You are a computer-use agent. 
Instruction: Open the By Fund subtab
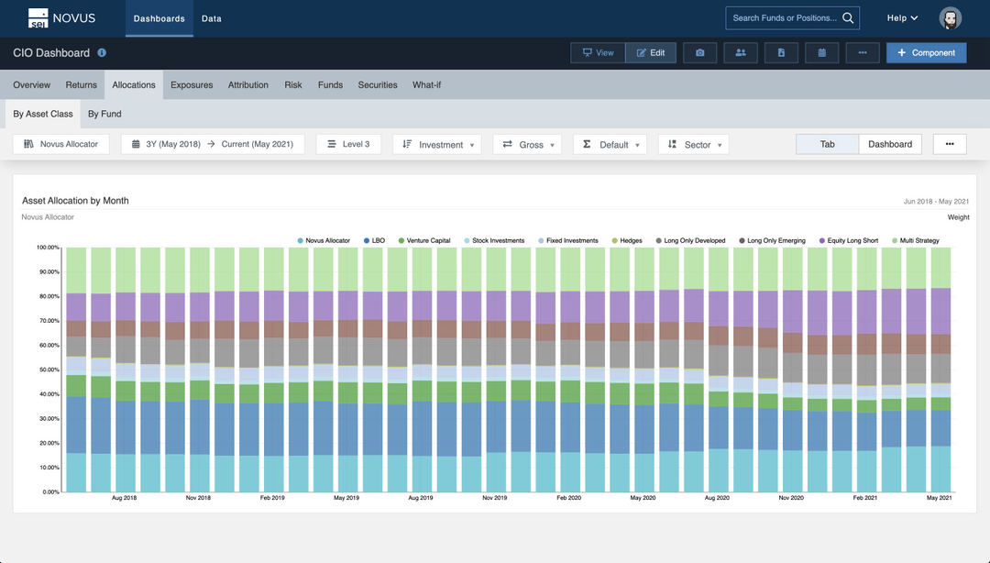point(104,114)
